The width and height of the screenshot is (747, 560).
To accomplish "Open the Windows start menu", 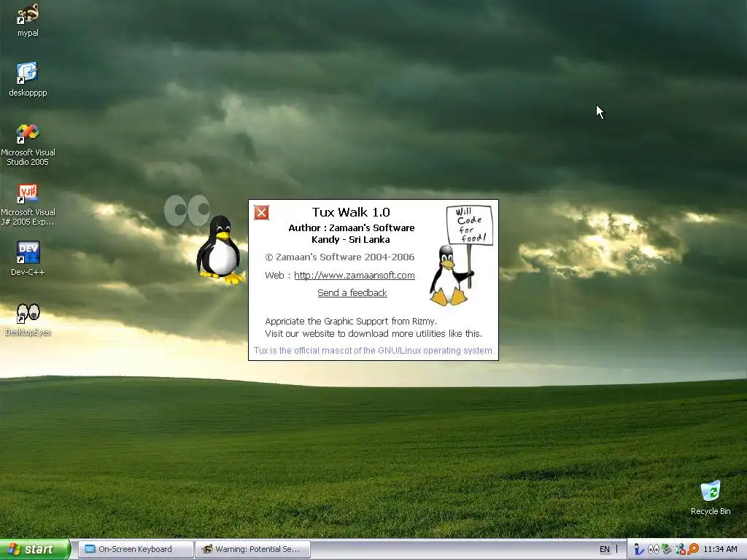I will tap(34, 549).
